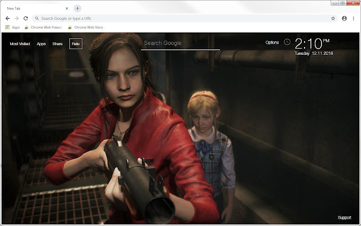Image resolution: width=361 pixels, height=226 pixels.
Task: Click the clock icon next to Options
Action: [287, 42]
